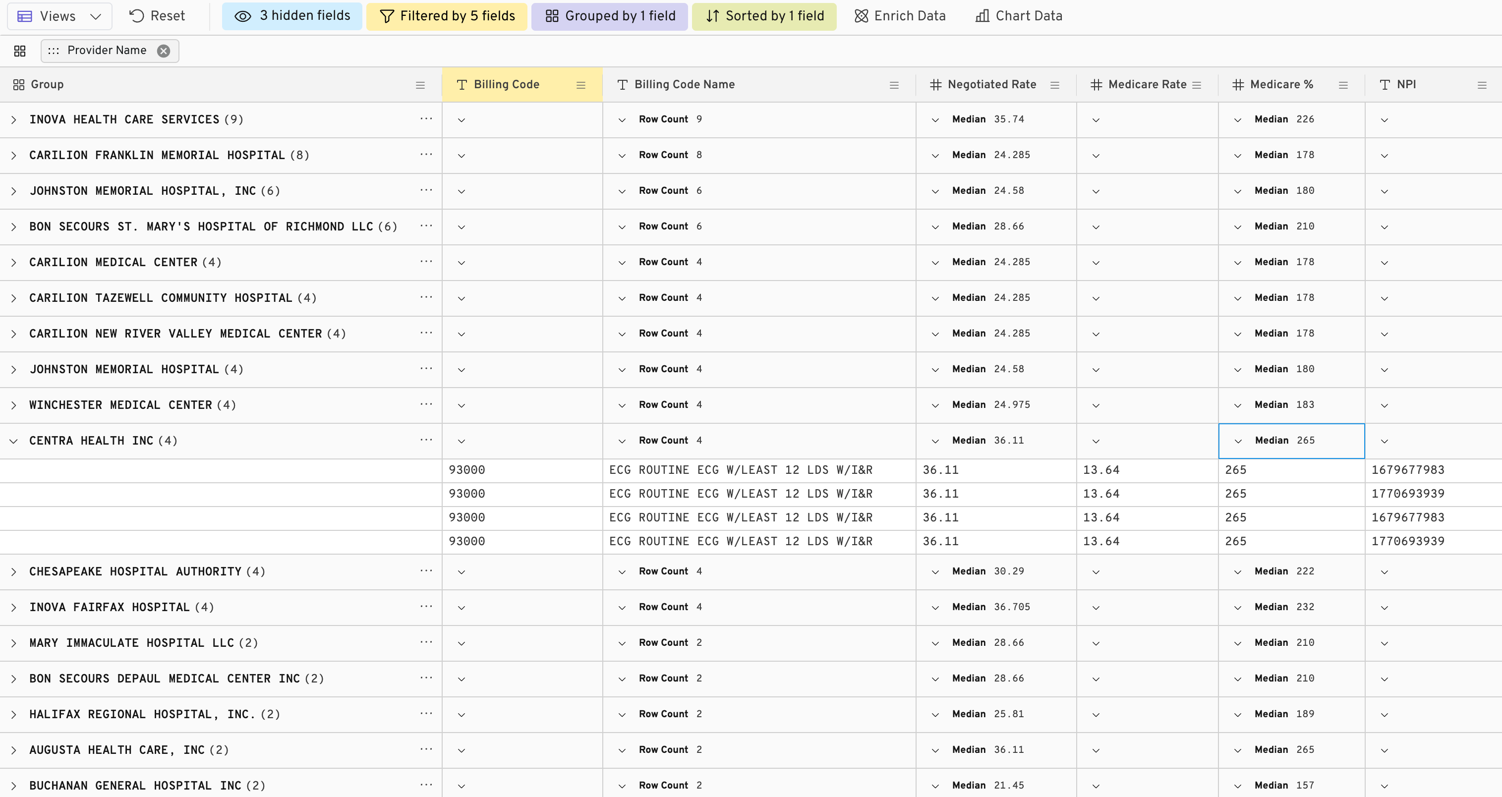
Task: Open more options for MARY IMMACULATE HOSPITAL LLC
Action: pos(426,642)
